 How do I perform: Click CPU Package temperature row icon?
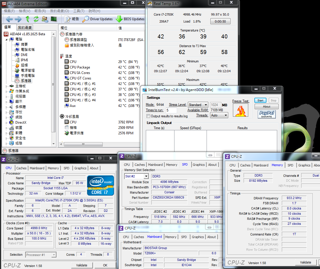click(67, 67)
